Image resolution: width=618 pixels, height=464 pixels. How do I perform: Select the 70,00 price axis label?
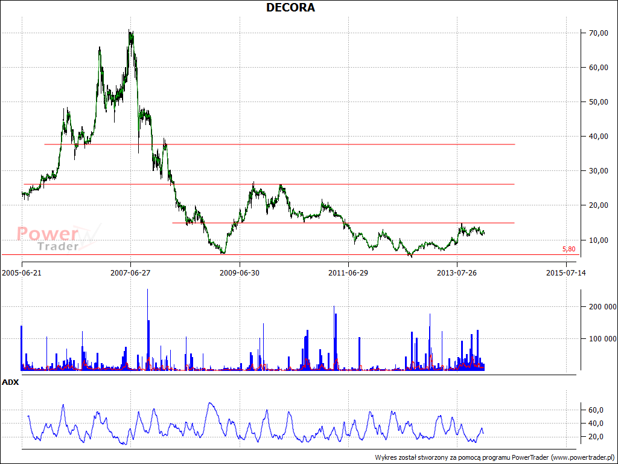point(598,33)
